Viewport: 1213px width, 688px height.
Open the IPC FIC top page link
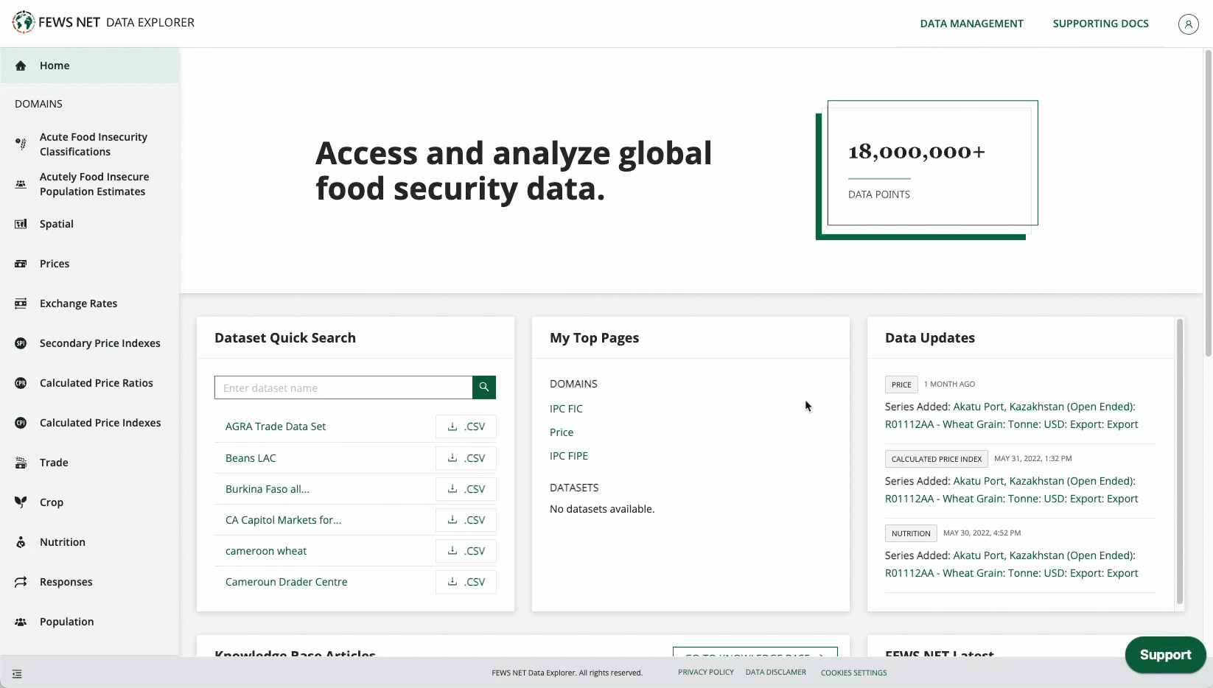(566, 408)
